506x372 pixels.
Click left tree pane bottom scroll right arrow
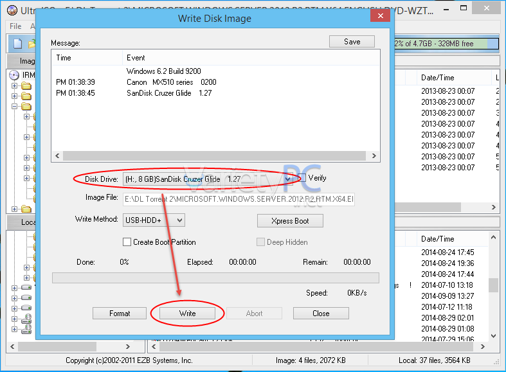coord(128,346)
